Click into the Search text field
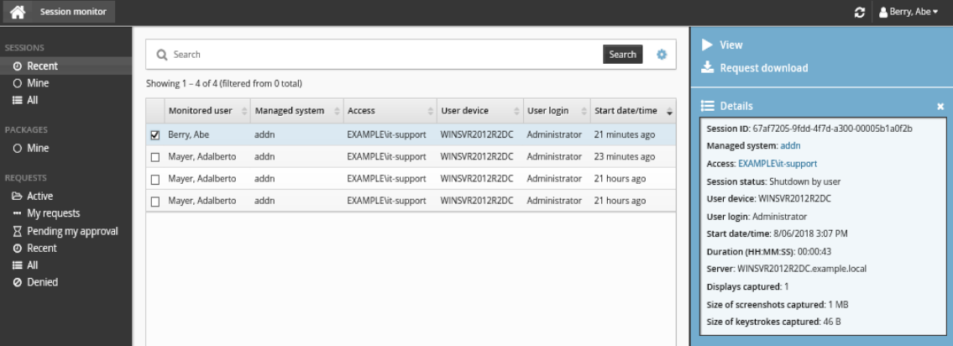Viewport: 953px width, 346px height. pyautogui.click(x=378, y=55)
